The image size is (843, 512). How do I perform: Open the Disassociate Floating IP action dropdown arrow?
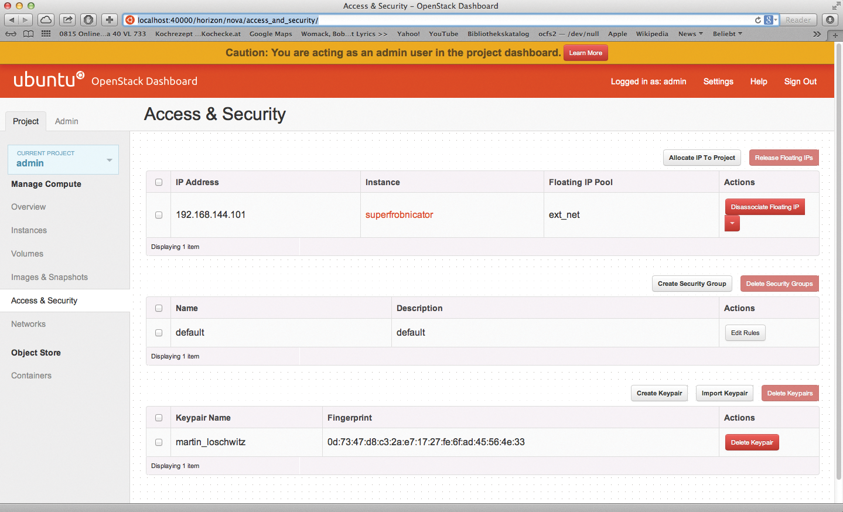click(732, 223)
